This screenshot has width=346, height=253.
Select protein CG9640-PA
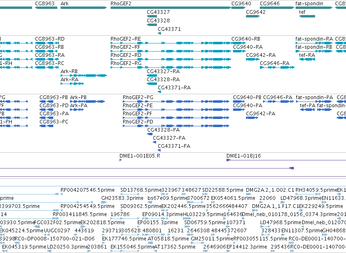(x=248, y=106)
